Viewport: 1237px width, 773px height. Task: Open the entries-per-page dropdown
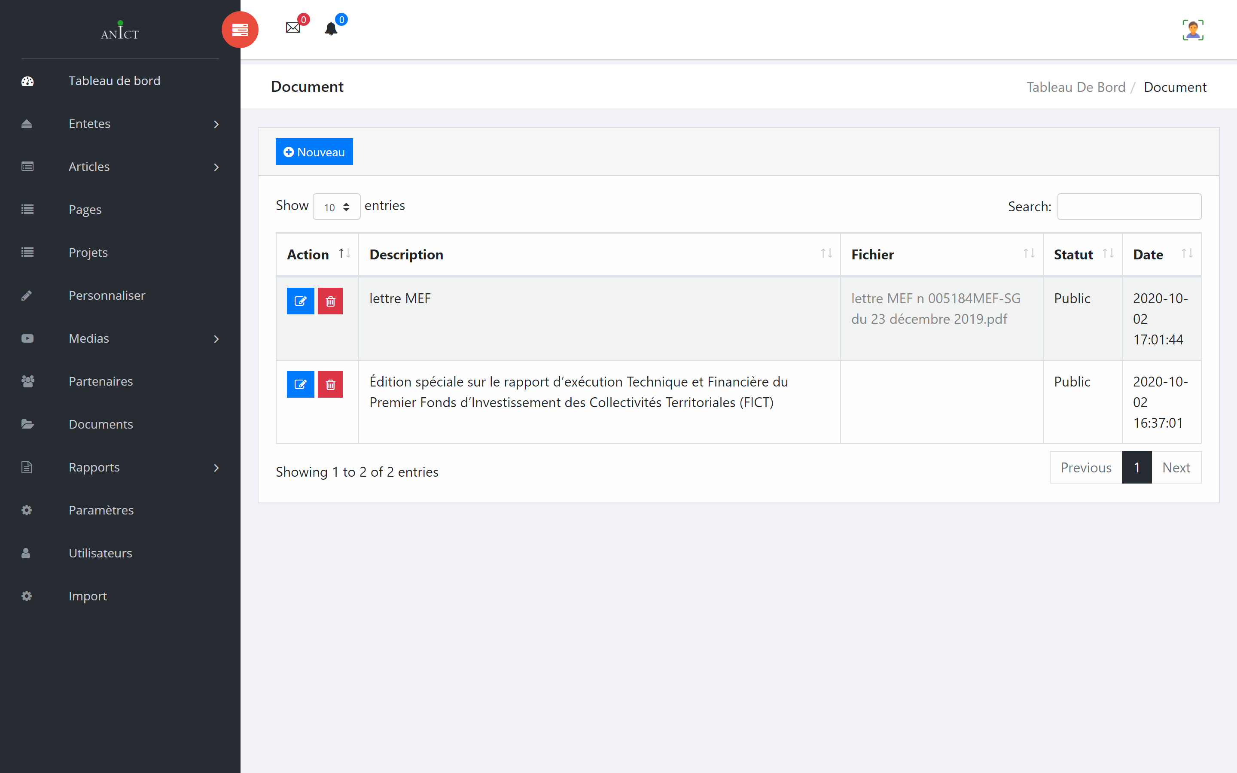[x=336, y=207]
